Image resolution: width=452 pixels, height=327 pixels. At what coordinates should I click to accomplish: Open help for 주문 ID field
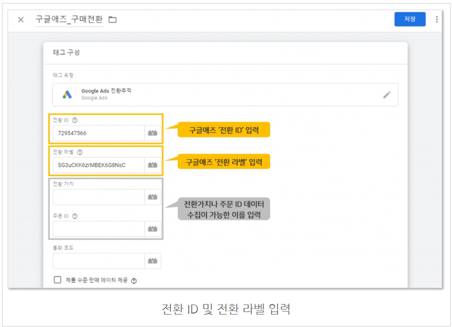click(75, 216)
